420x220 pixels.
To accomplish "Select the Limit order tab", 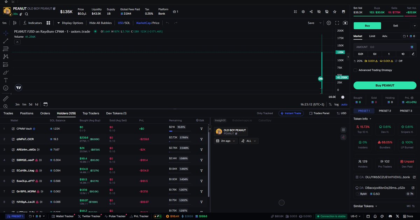I will pyautogui.click(x=372, y=36).
